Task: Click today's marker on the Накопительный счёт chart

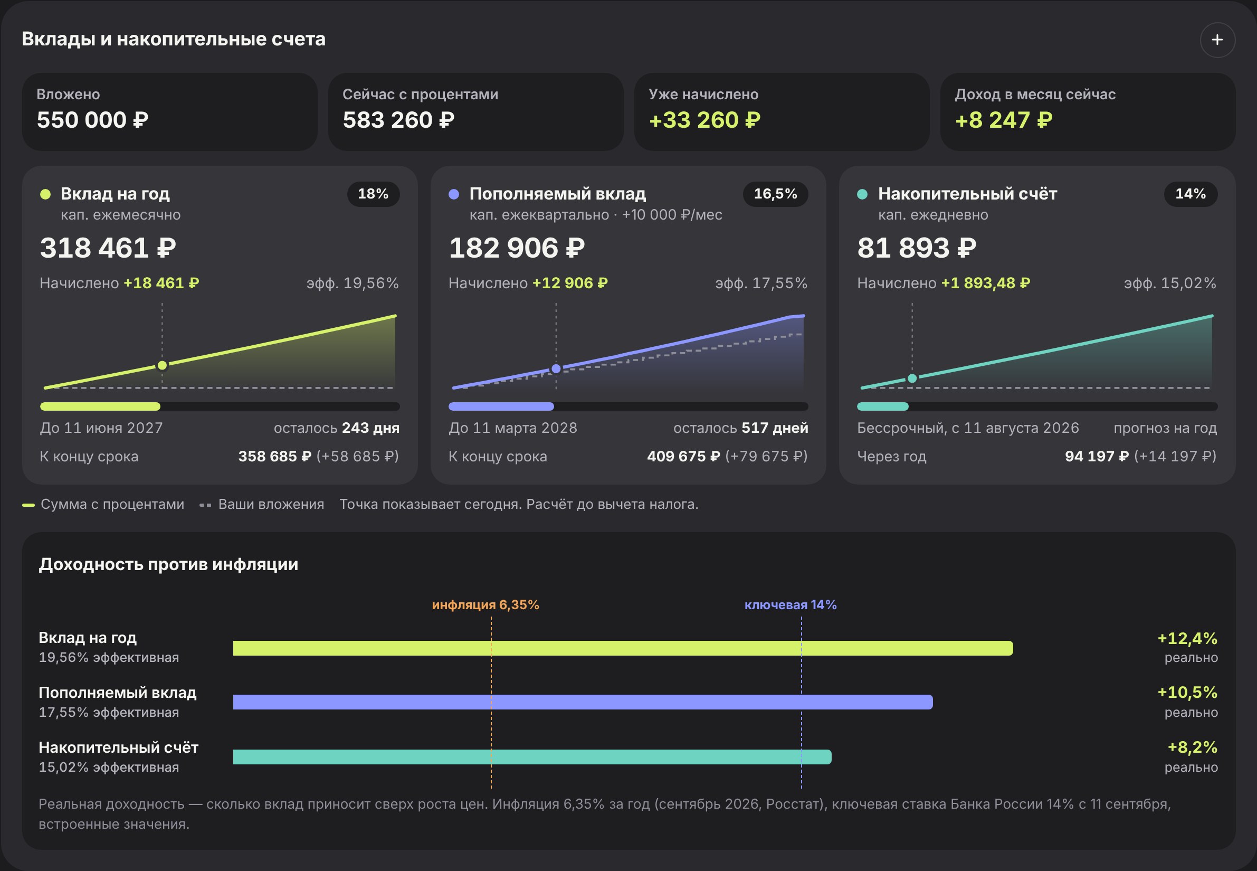Action: click(912, 378)
